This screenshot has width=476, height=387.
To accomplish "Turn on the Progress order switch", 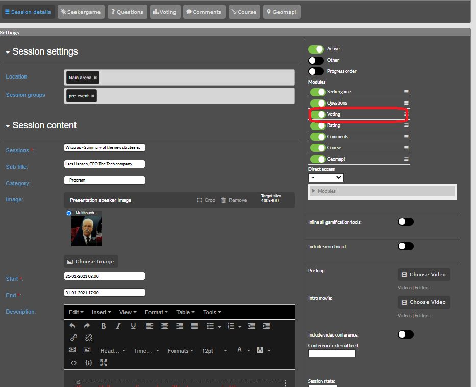I will coord(316,71).
